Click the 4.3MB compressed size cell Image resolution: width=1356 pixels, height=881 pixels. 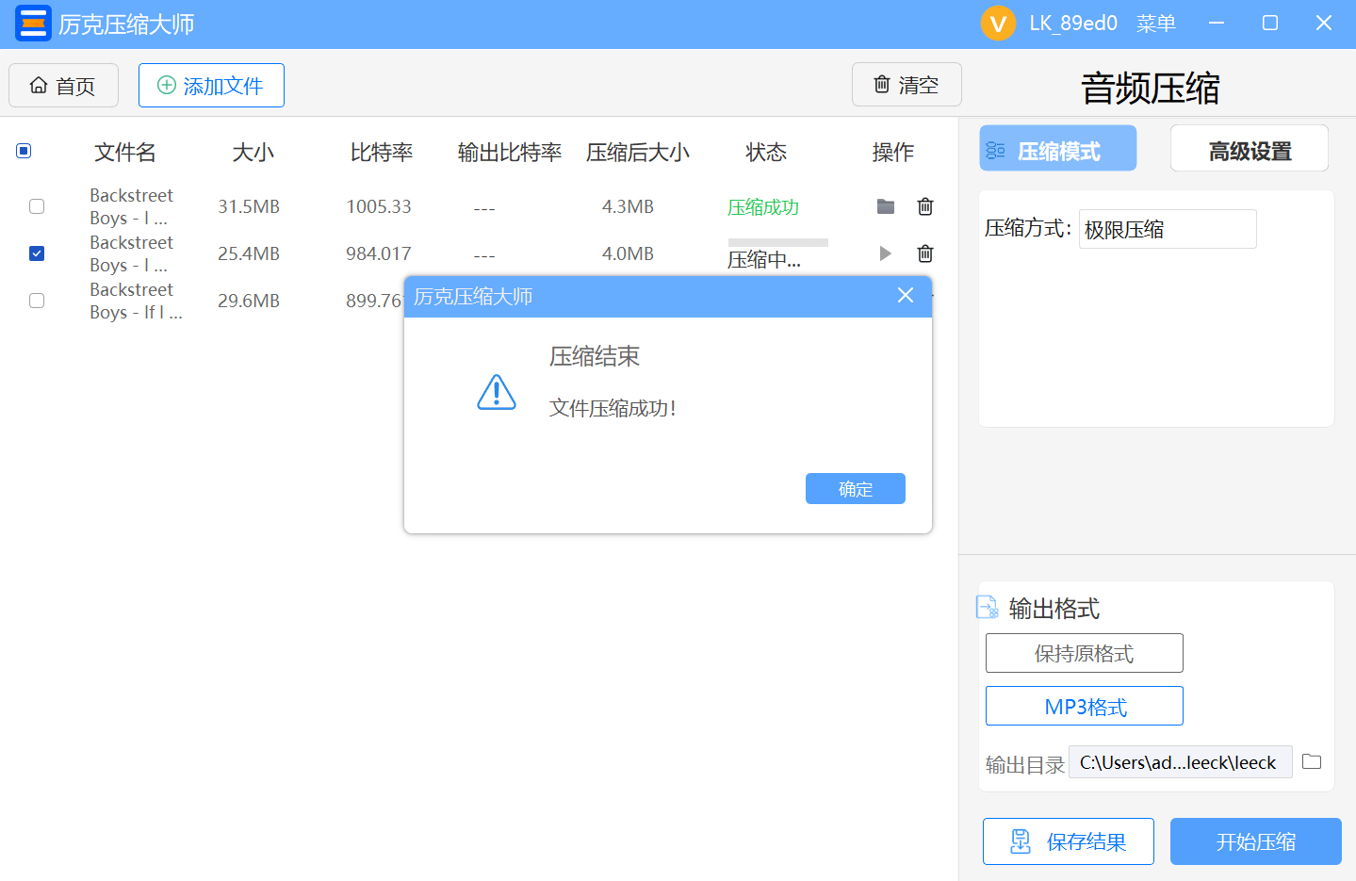tap(628, 206)
